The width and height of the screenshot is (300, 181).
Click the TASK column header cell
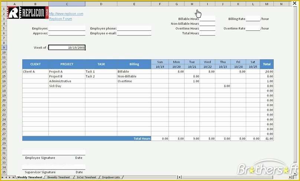coord(101,64)
